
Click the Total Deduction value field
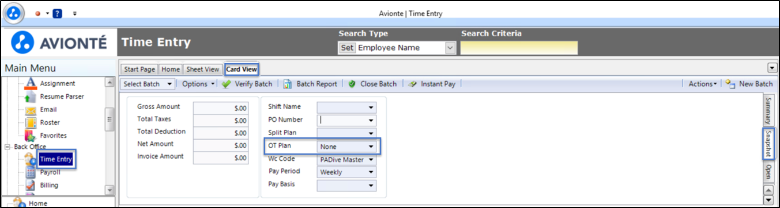point(221,133)
